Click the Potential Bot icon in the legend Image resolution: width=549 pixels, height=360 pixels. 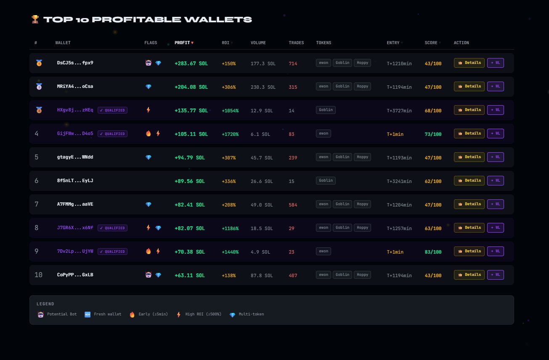click(x=41, y=314)
